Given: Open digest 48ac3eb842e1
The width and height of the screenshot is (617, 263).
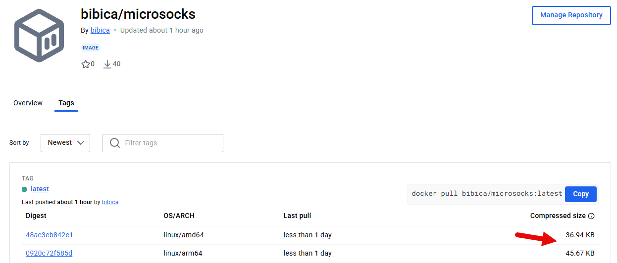Looking at the screenshot, I should pyautogui.click(x=50, y=235).
